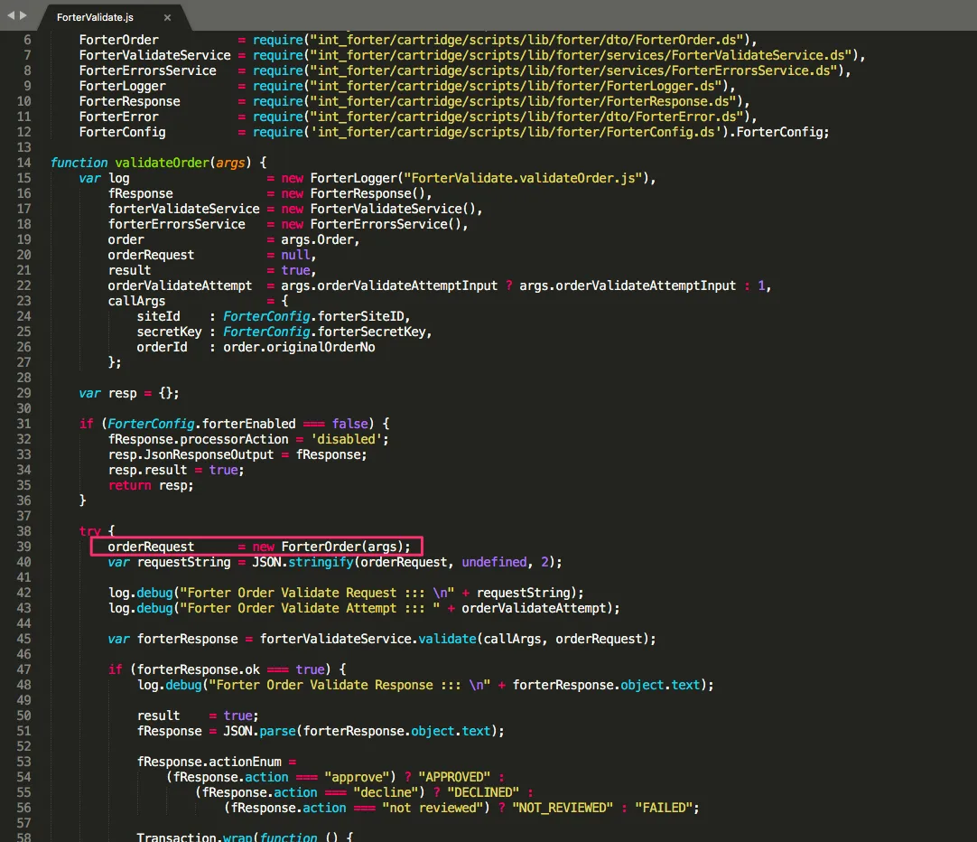Screen dimensions: 977x842
Task: Click "forterValidateService.validate" call on line 45
Action: 368,639
